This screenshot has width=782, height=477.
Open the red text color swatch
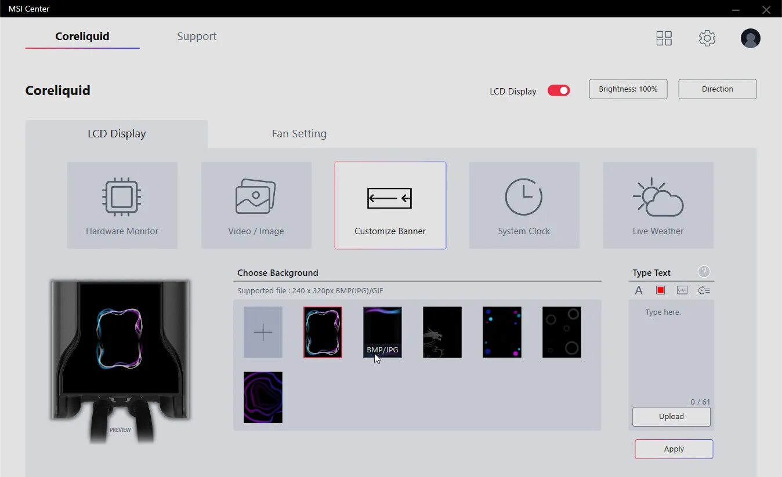click(x=660, y=290)
